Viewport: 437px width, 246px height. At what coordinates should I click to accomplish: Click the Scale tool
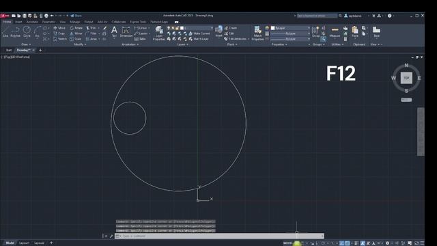click(x=76, y=39)
